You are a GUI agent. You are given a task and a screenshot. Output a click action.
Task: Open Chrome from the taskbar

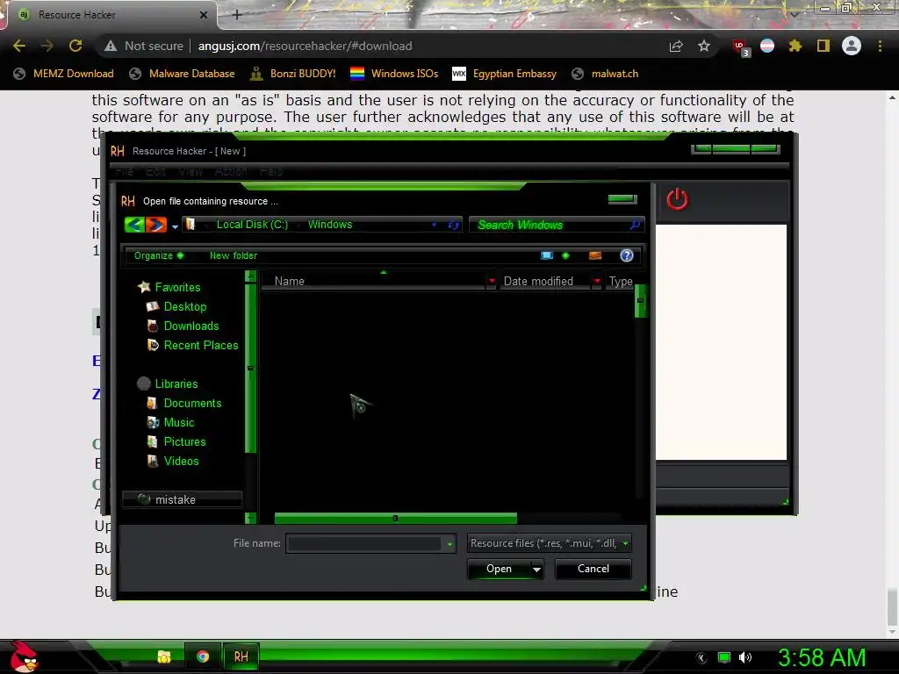[x=203, y=656]
